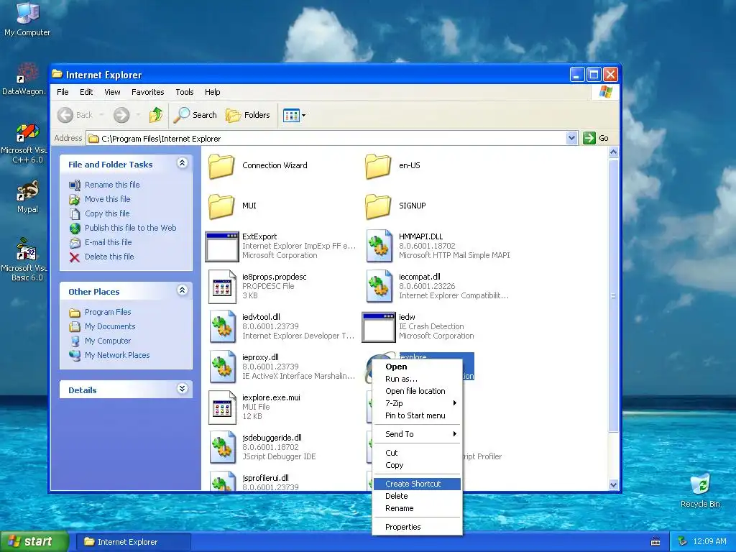This screenshot has width=736, height=552.
Task: Click Rename this file link
Action: click(x=112, y=185)
